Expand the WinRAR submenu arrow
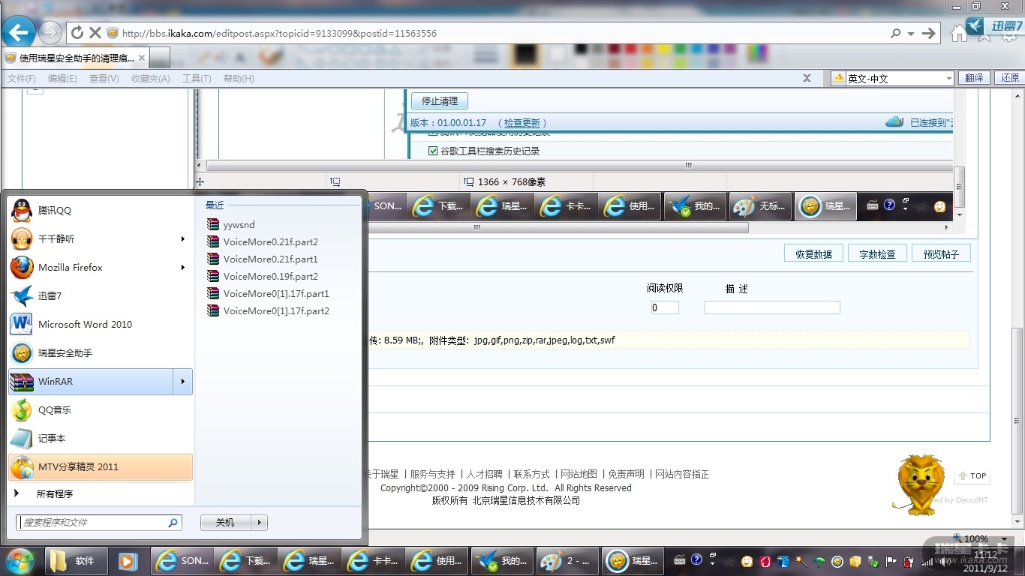Viewport: 1025px width, 576px height. click(x=182, y=382)
